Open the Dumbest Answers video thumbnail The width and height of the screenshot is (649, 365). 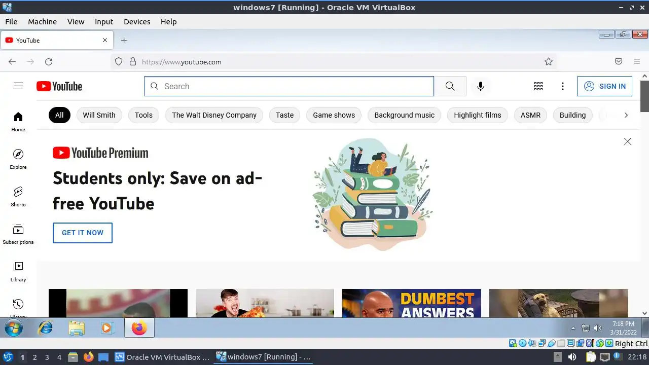point(412,303)
